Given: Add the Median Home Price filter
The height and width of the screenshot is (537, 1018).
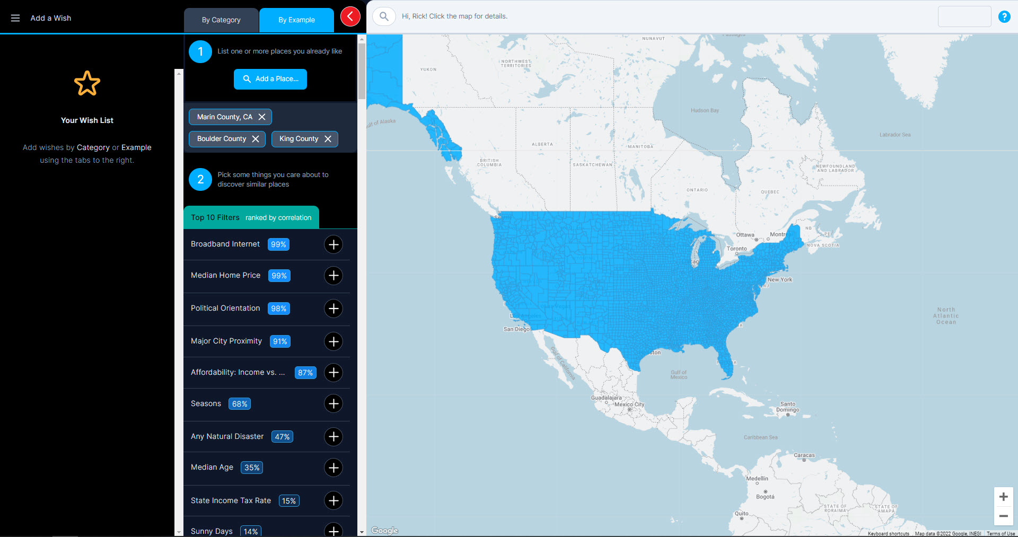Looking at the screenshot, I should (x=333, y=276).
